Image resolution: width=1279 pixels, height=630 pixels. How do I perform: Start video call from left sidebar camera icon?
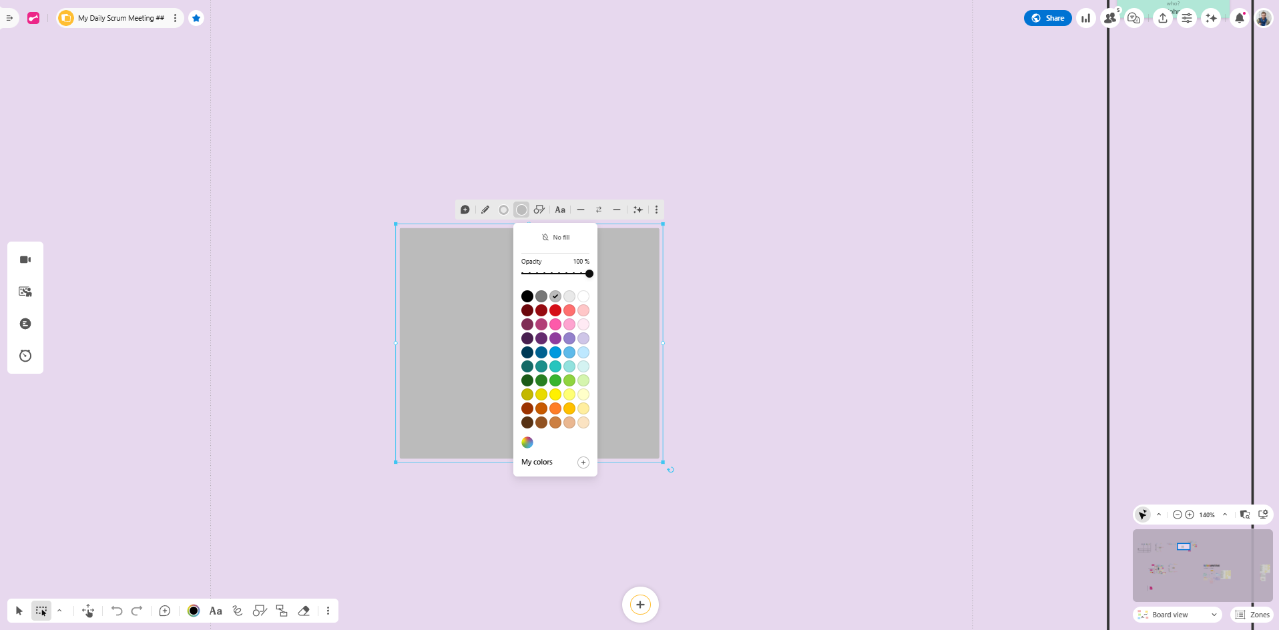pos(25,260)
